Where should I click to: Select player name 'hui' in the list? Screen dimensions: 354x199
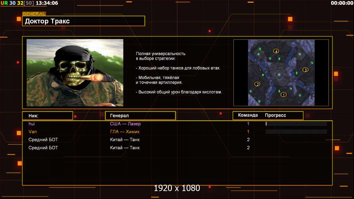32,124
